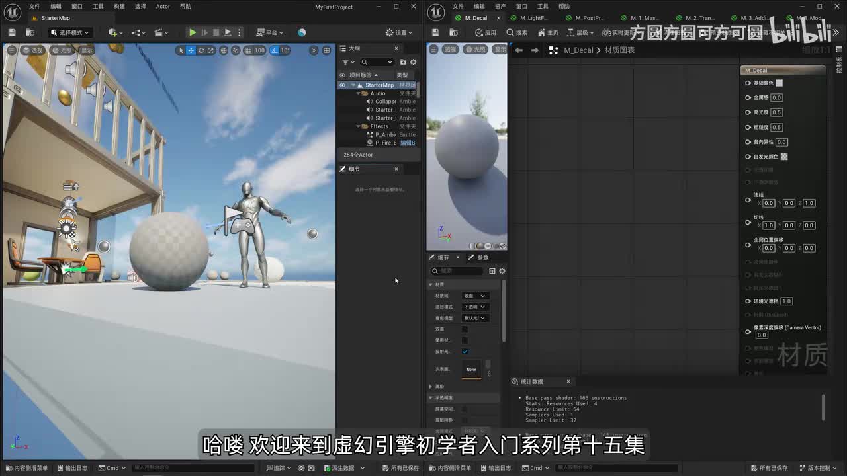This screenshot has width=847, height=476.
Task: Open the 构建 build menu
Action: [x=119, y=7]
